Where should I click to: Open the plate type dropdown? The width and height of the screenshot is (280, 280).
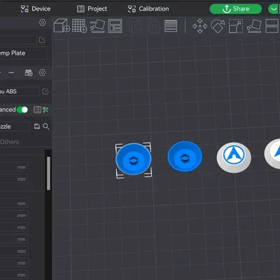[x=24, y=53]
